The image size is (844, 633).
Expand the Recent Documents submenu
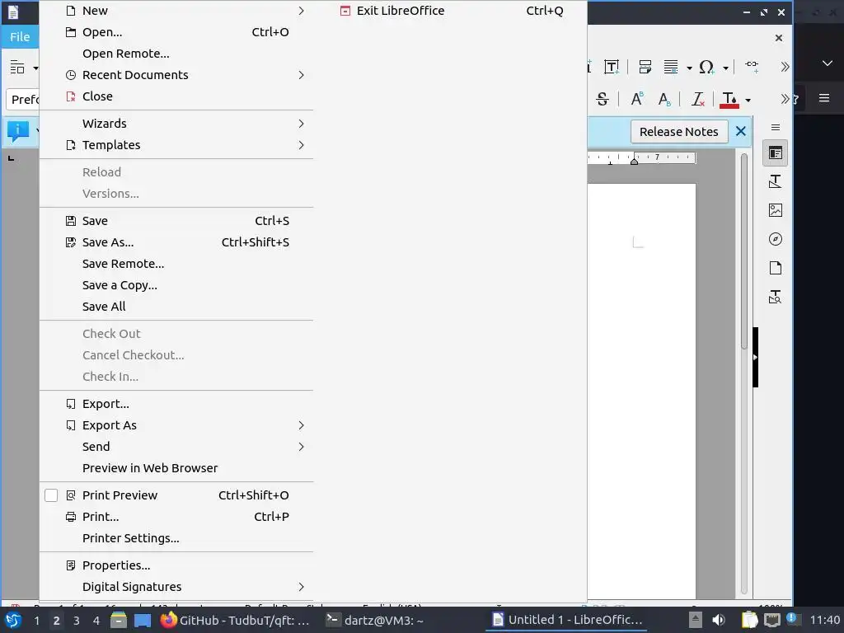[x=301, y=75]
